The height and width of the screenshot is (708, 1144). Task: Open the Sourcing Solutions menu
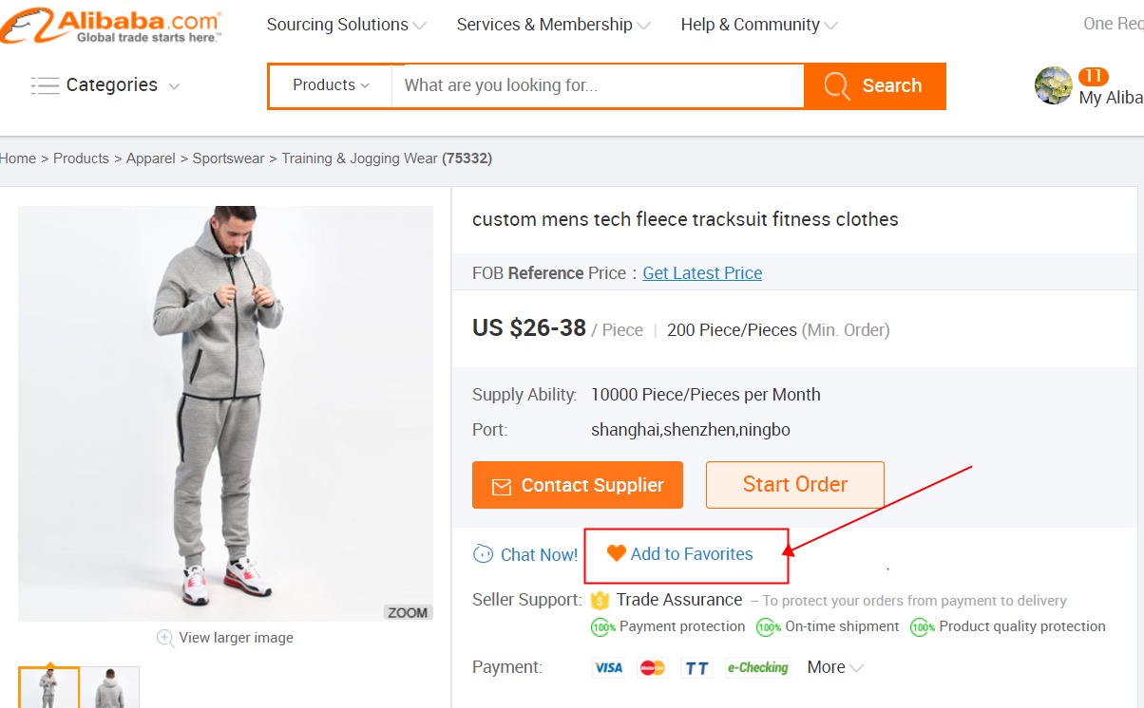pos(346,25)
